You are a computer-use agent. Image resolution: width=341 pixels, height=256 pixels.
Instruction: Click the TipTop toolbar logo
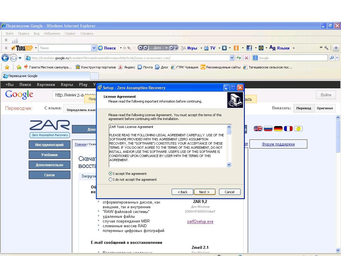(22, 48)
